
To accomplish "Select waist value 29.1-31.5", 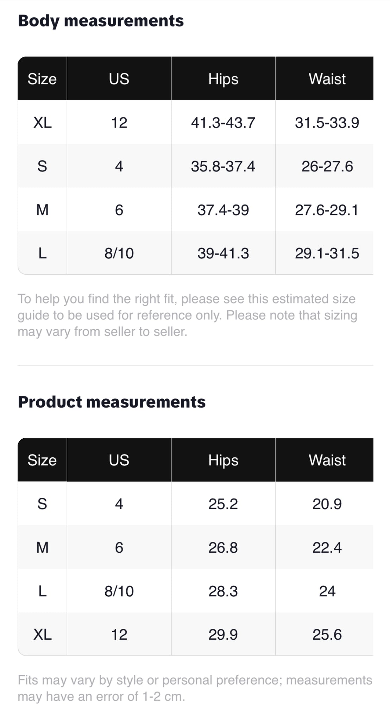I will [x=327, y=253].
